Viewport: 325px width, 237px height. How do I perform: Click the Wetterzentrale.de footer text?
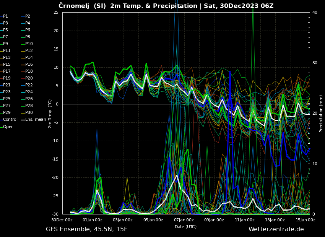[276, 229]
